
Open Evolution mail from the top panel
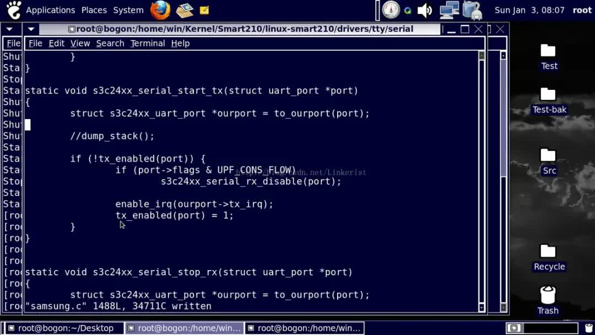point(185,10)
